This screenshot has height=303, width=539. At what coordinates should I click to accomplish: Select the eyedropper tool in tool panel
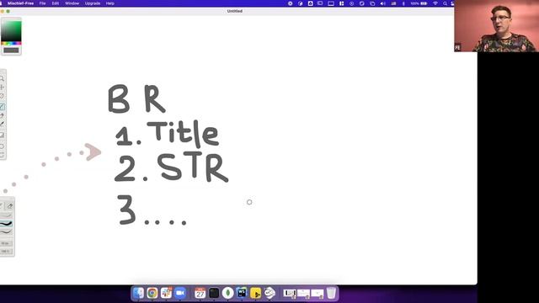(2, 124)
